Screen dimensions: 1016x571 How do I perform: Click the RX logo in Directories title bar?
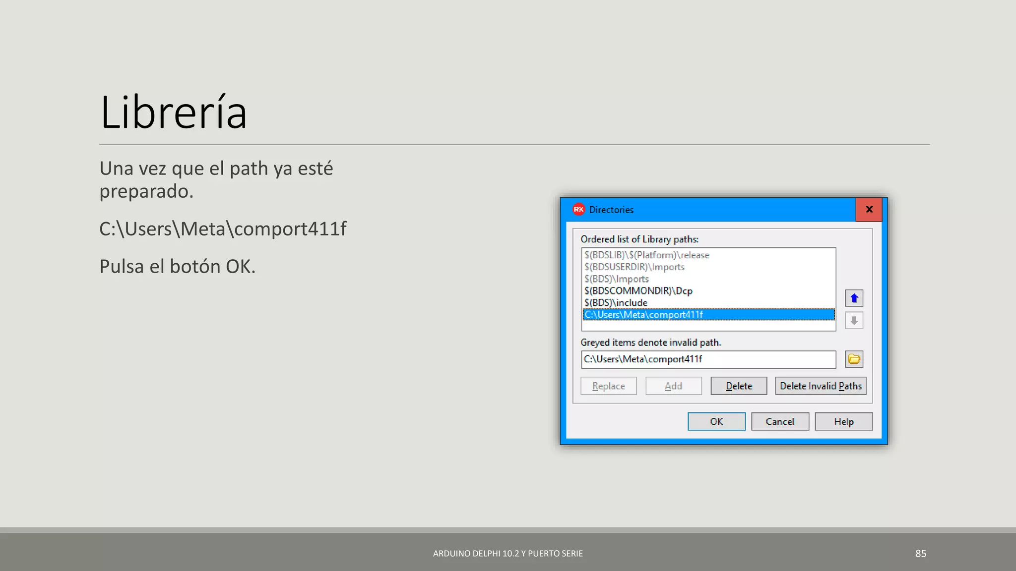(x=578, y=209)
